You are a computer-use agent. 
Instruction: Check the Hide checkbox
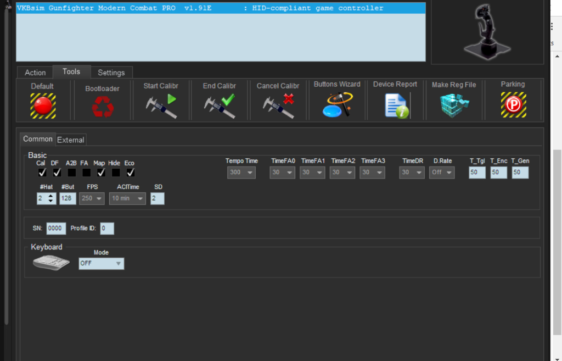pyautogui.click(x=116, y=173)
